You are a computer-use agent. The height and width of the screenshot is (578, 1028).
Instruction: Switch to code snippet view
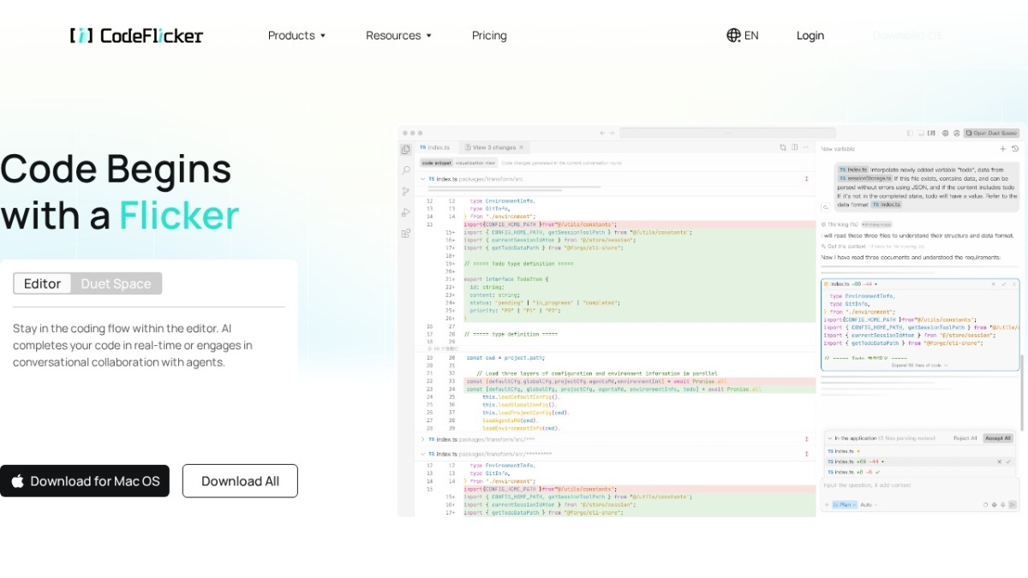(436, 163)
